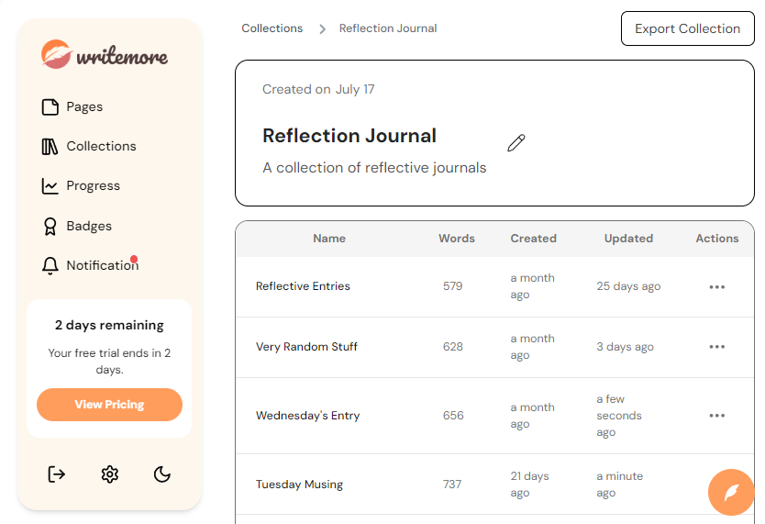Sort the table by the Words column header
This screenshot has width=765, height=524.
coord(457,239)
